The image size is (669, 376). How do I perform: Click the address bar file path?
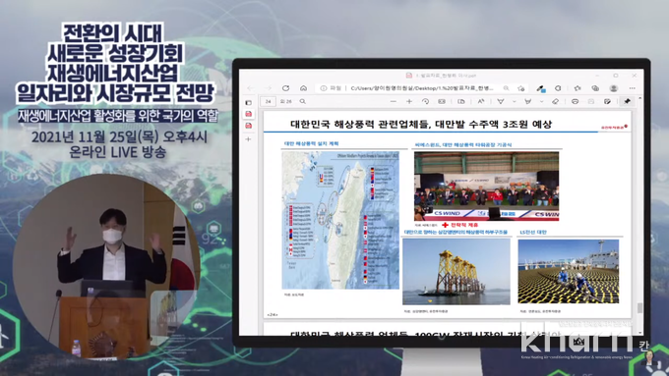click(x=421, y=88)
